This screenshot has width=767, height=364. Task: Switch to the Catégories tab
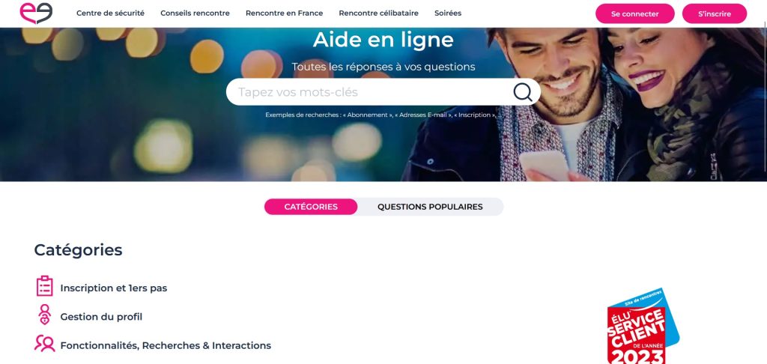tap(311, 207)
